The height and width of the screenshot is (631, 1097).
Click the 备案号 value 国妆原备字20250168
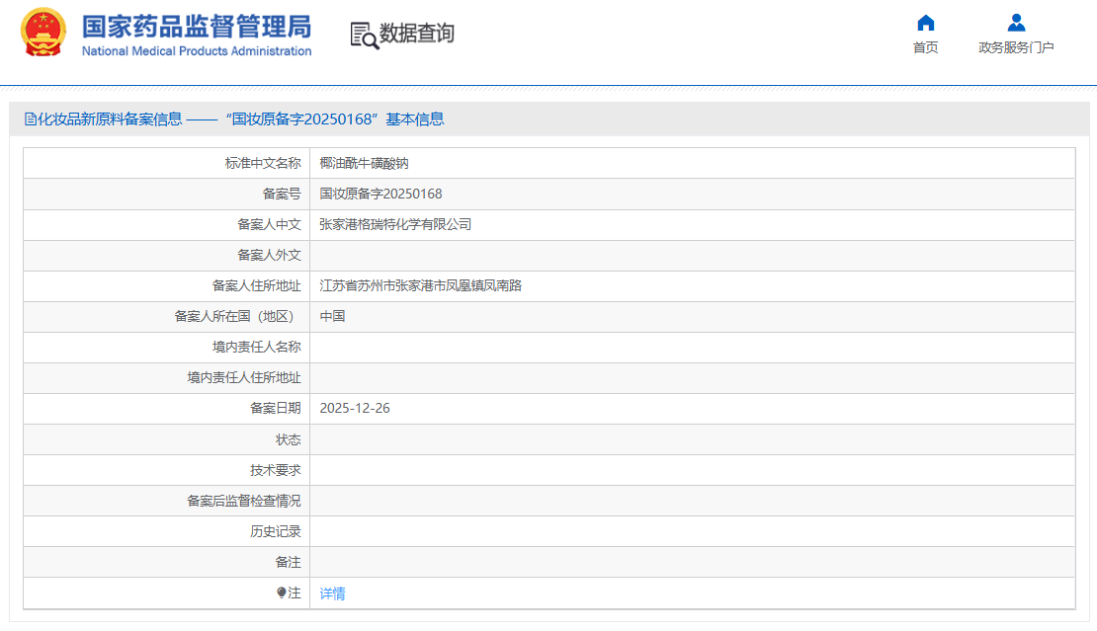(x=380, y=194)
